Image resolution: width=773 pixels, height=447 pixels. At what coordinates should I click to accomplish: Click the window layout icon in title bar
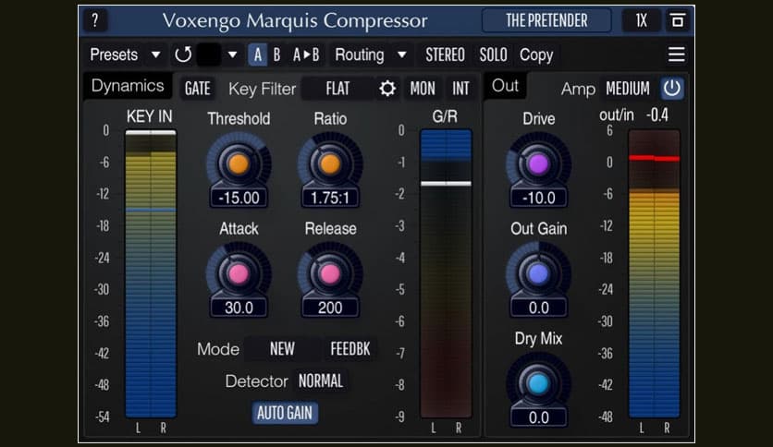(678, 20)
